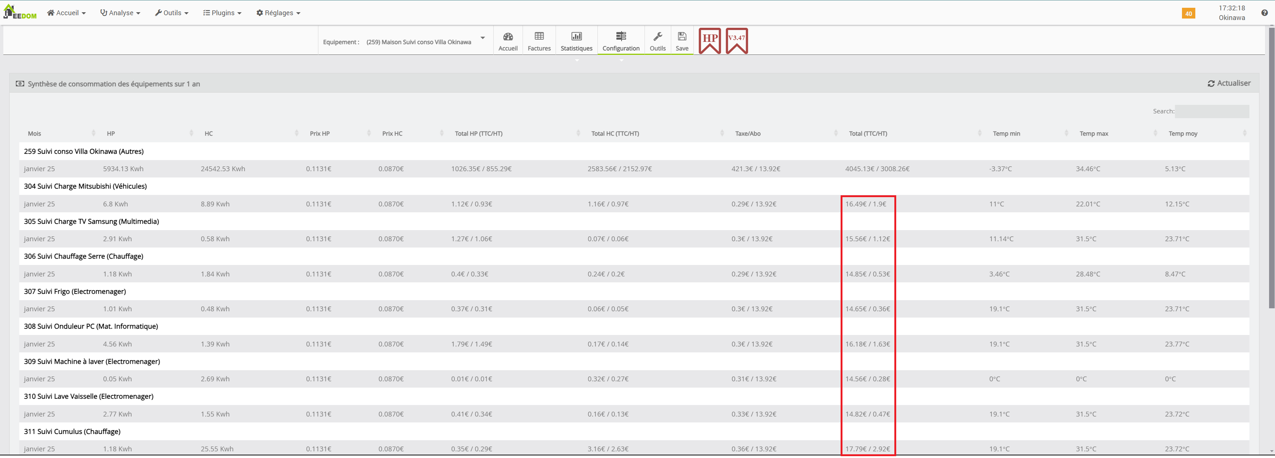Sort table by Total (TTC/HT) column

[868, 133]
